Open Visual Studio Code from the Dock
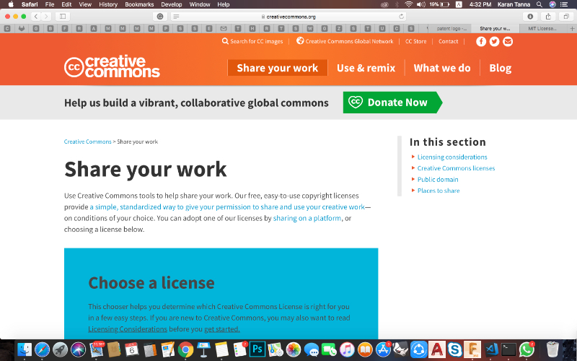577x361 pixels. pyautogui.click(x=490, y=349)
